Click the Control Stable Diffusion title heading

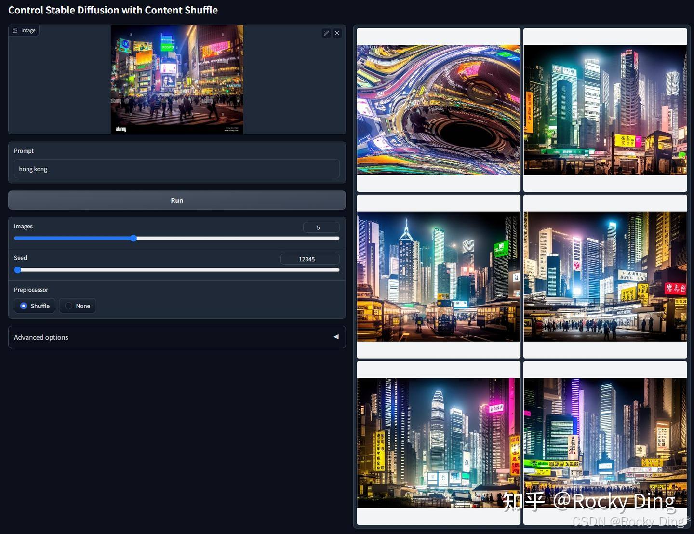[113, 10]
